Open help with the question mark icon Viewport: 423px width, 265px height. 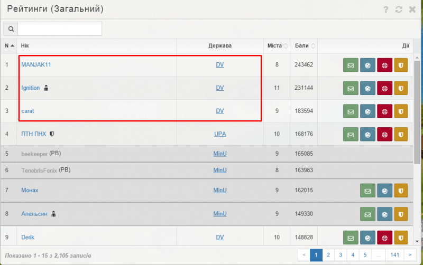[386, 10]
